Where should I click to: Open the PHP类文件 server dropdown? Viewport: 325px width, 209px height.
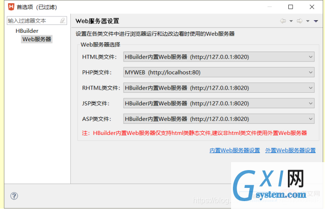[x=219, y=72]
